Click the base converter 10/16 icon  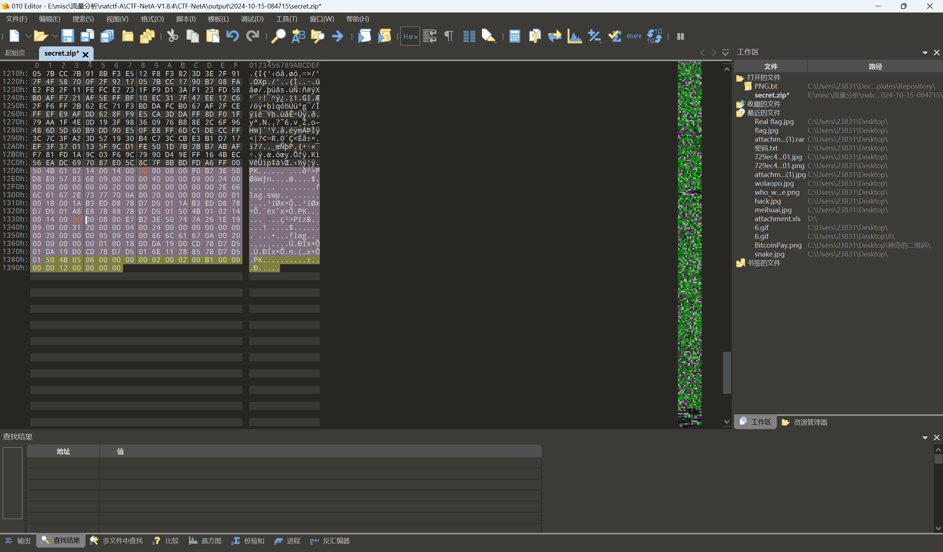coord(654,36)
